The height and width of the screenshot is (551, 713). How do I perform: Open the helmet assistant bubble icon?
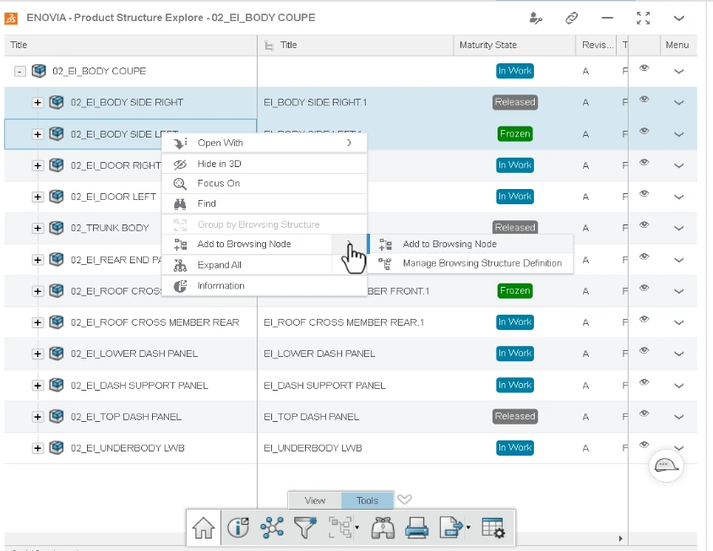666,465
